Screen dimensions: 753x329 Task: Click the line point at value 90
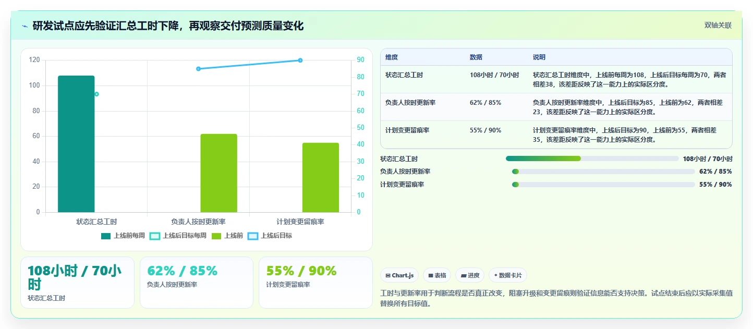[x=300, y=60]
